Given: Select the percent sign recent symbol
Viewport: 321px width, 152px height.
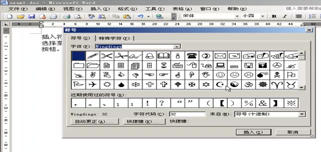Looking at the screenshot, I should pyautogui.click(x=248, y=103).
